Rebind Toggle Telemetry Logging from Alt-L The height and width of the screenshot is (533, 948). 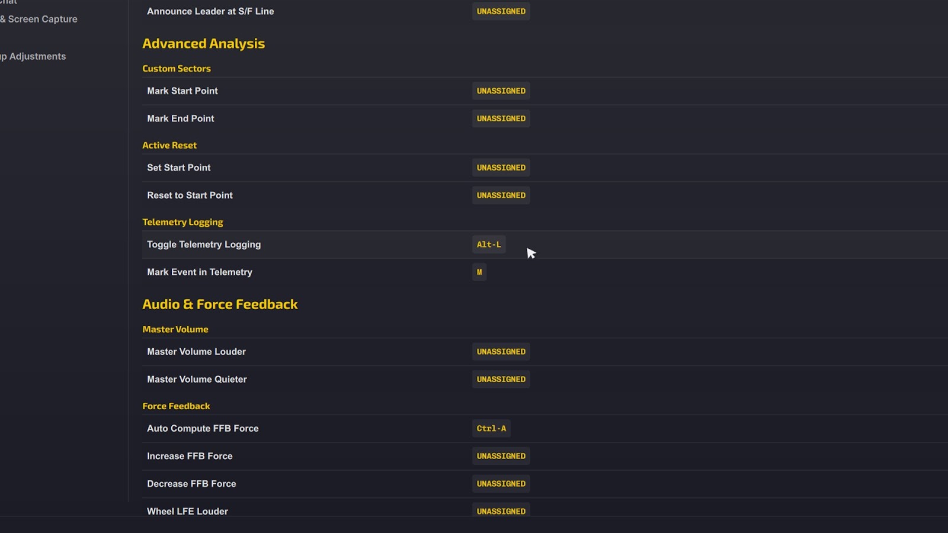coord(488,244)
